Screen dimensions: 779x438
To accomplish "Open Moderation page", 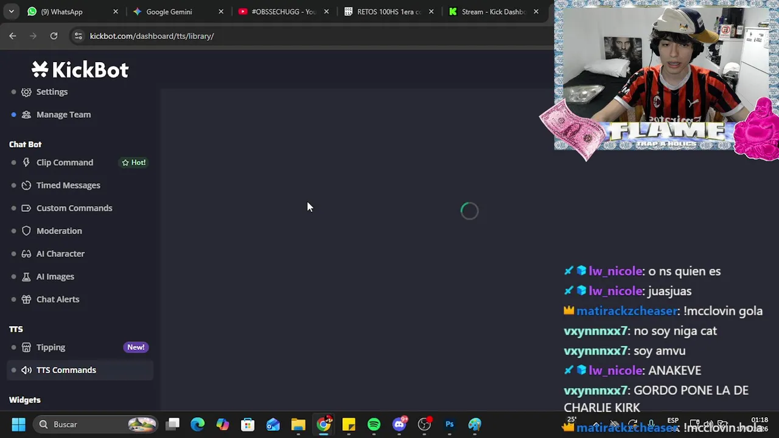I will pos(59,231).
